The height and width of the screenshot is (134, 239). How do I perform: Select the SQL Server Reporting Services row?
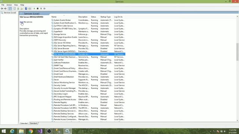click(88, 45)
